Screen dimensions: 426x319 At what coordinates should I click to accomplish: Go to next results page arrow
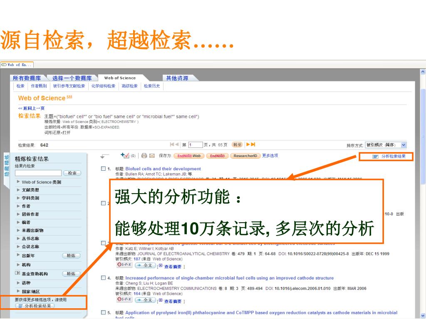click(248, 145)
